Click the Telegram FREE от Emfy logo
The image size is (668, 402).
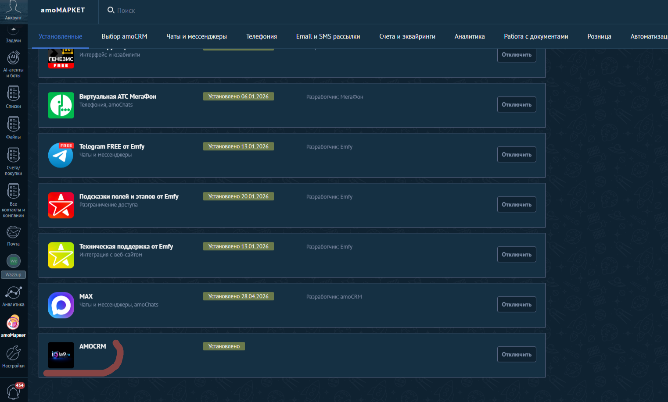[61, 155]
